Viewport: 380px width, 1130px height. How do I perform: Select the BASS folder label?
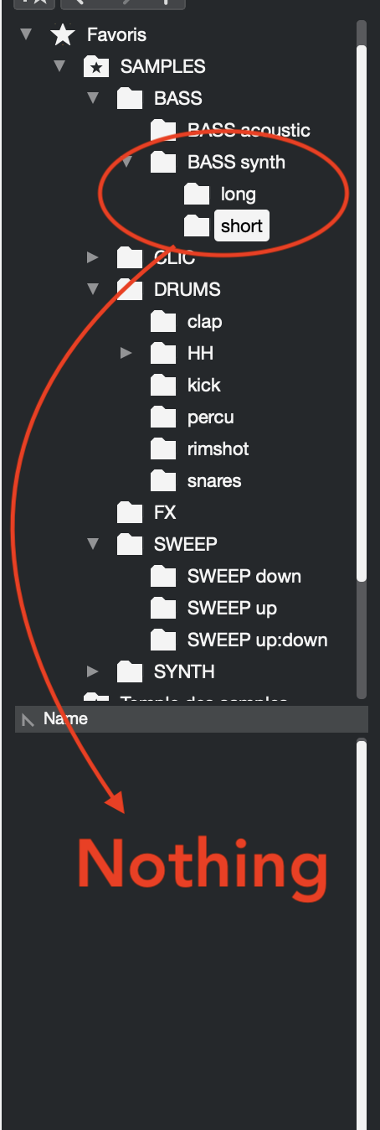[x=178, y=98]
